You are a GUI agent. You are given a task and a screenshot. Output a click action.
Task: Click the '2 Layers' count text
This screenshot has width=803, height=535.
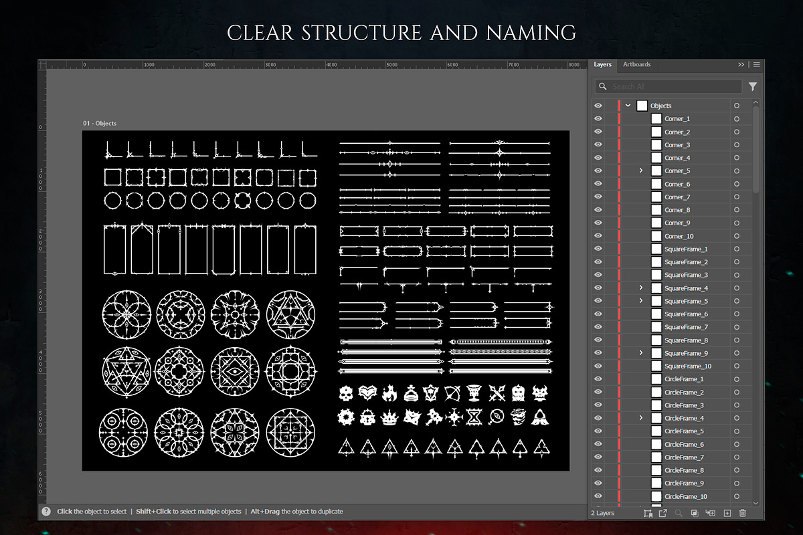[602, 513]
